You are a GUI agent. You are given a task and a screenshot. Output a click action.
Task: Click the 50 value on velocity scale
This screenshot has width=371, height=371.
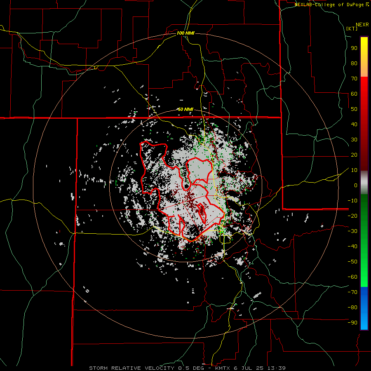(354, 109)
